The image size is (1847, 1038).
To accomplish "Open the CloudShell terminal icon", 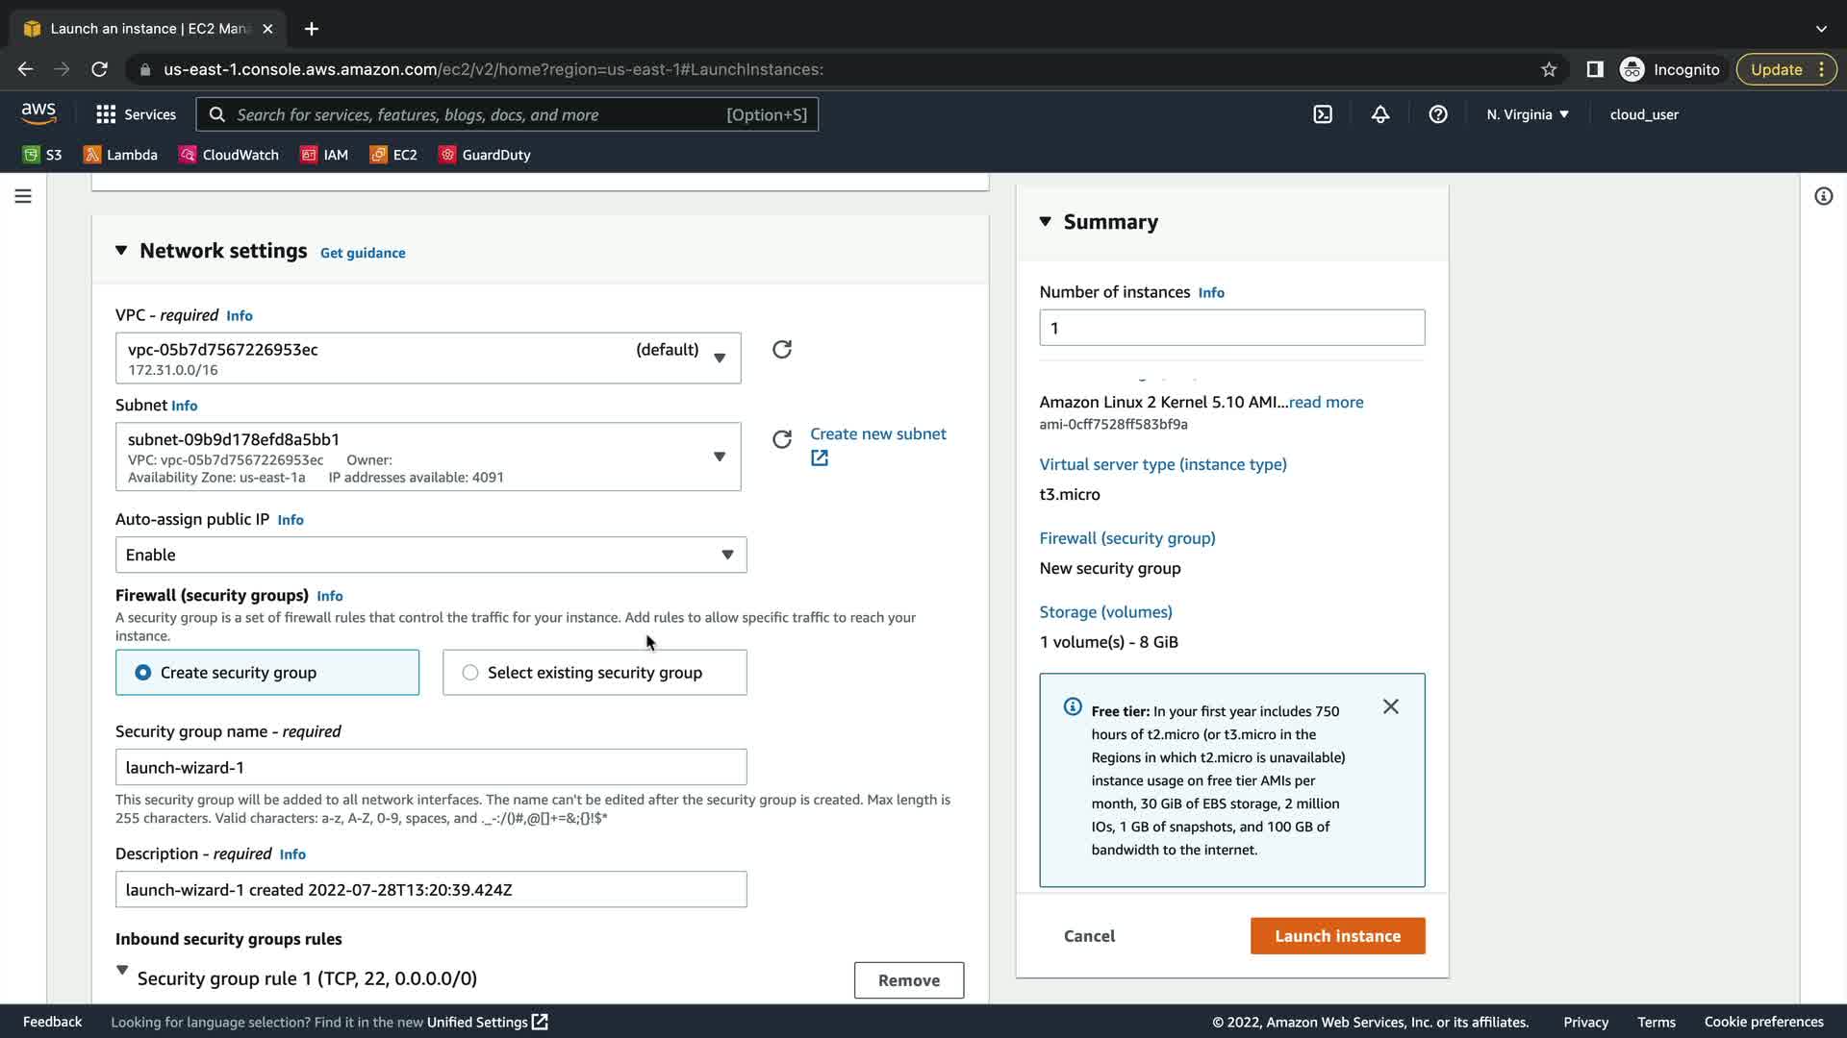I will [x=1323, y=114].
